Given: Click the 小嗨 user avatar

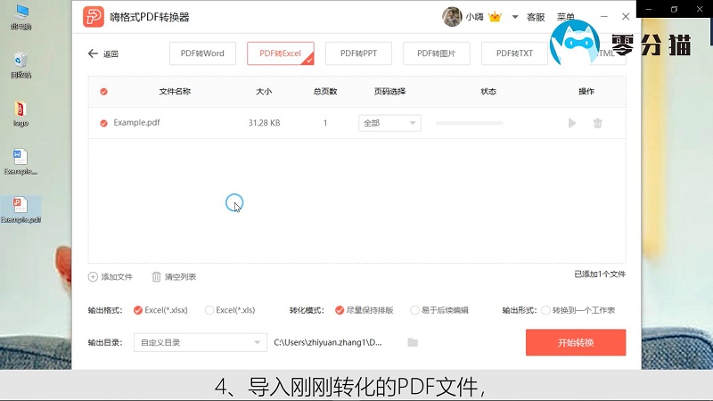Looking at the screenshot, I should tap(452, 17).
